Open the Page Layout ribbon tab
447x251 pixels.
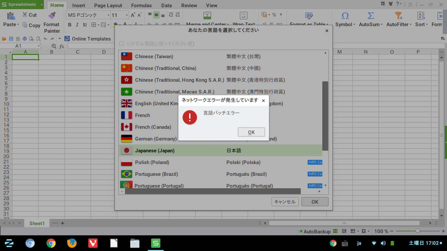108,6
